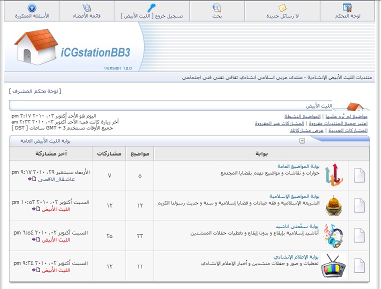This screenshot has width=381, height=289.
Task: Open the مواضيع لم يُرد عليها link
Action: (x=347, y=116)
